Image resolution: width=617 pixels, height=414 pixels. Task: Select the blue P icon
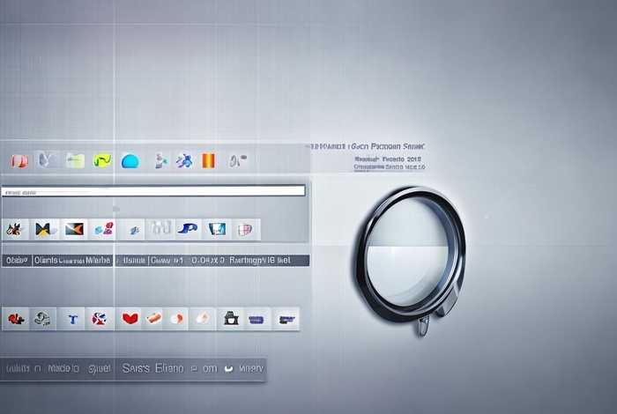(188, 230)
